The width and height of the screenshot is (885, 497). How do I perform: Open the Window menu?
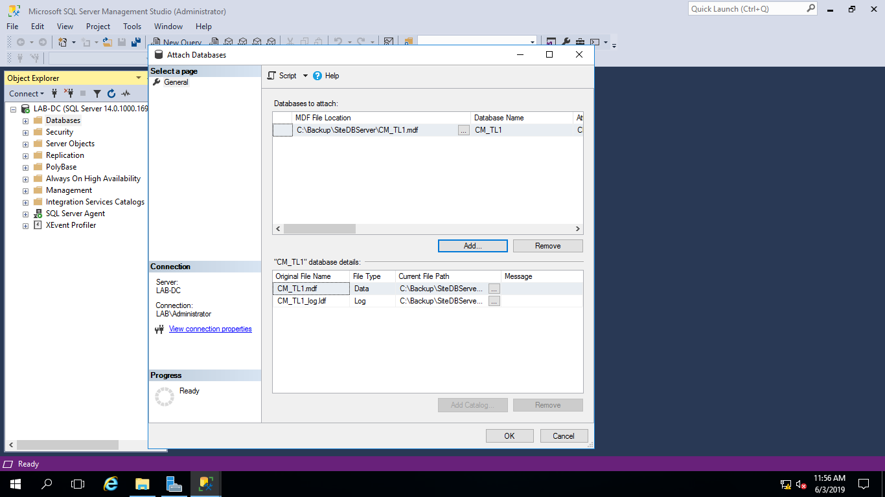tap(168, 27)
